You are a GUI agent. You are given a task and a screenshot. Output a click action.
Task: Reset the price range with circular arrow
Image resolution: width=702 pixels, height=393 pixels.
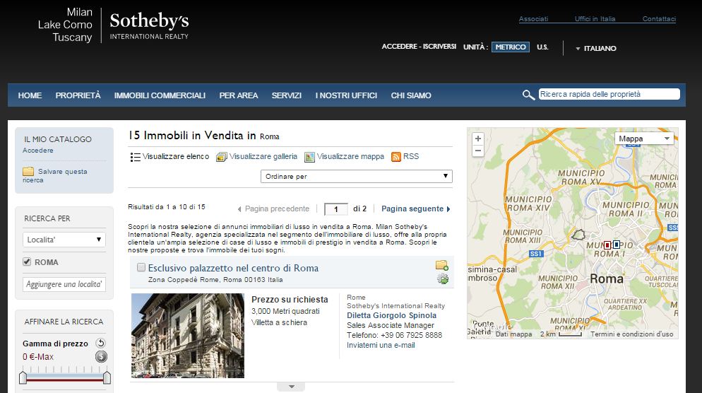coord(100,344)
